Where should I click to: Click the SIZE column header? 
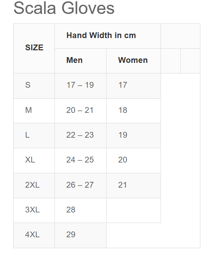point(34,48)
